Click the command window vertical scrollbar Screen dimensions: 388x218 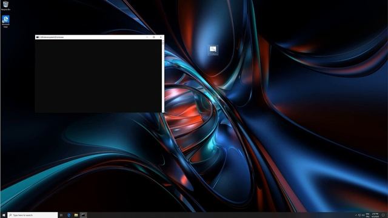163,76
